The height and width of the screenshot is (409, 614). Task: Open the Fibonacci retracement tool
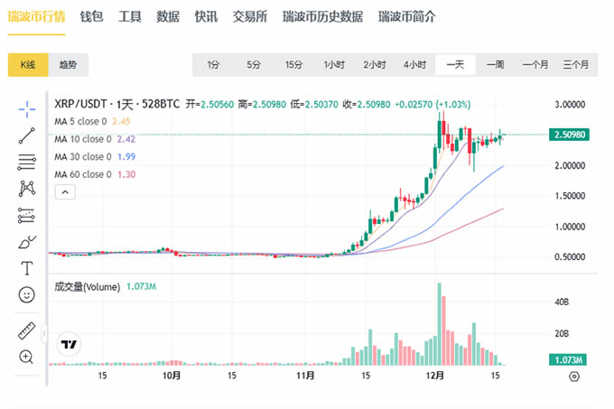point(27,162)
